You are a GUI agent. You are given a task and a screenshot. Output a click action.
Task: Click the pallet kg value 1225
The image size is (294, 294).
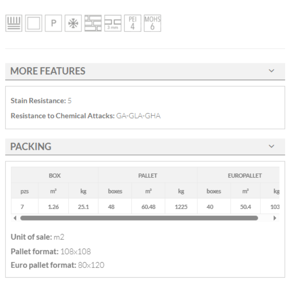click(x=181, y=207)
